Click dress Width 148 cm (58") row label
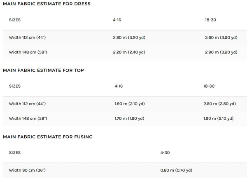Screen dimensions: 247x179 click(x=28, y=52)
